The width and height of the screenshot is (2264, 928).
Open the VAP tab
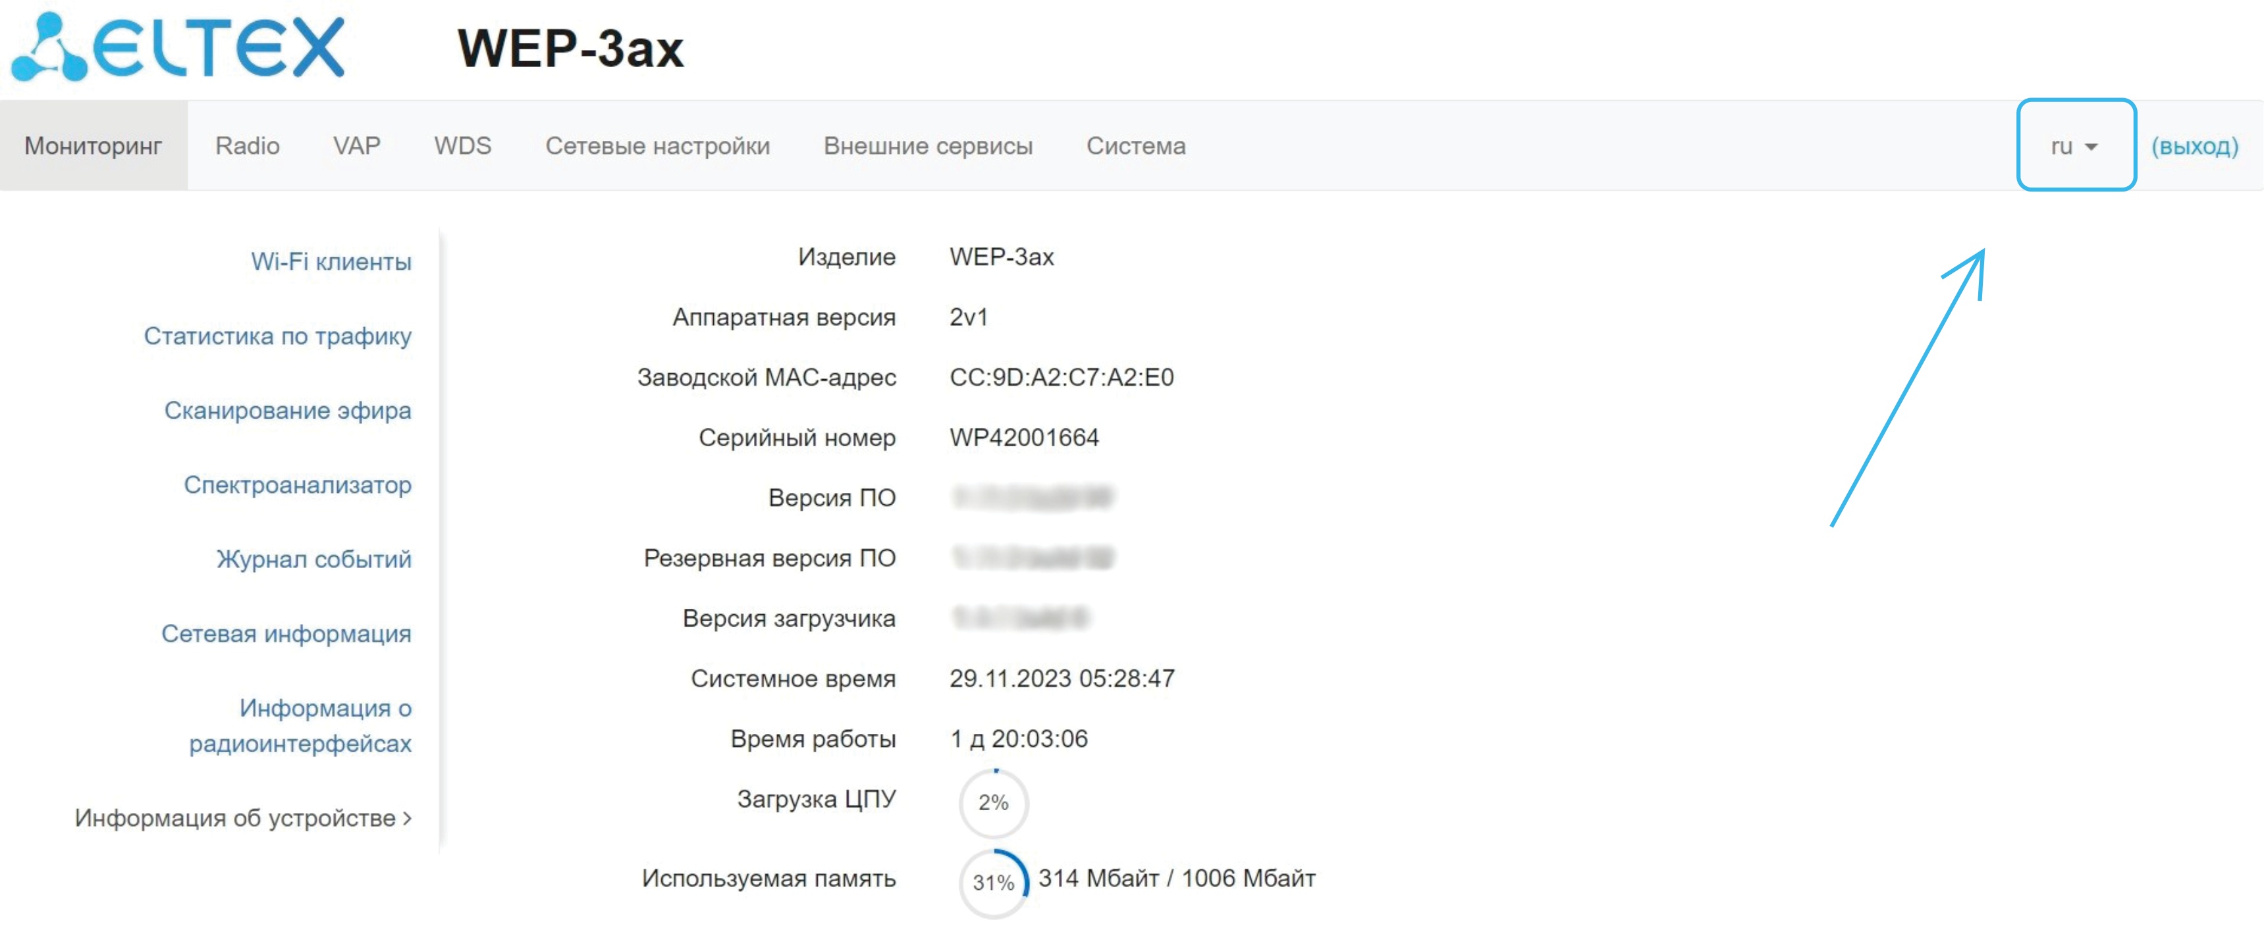pyautogui.click(x=356, y=146)
